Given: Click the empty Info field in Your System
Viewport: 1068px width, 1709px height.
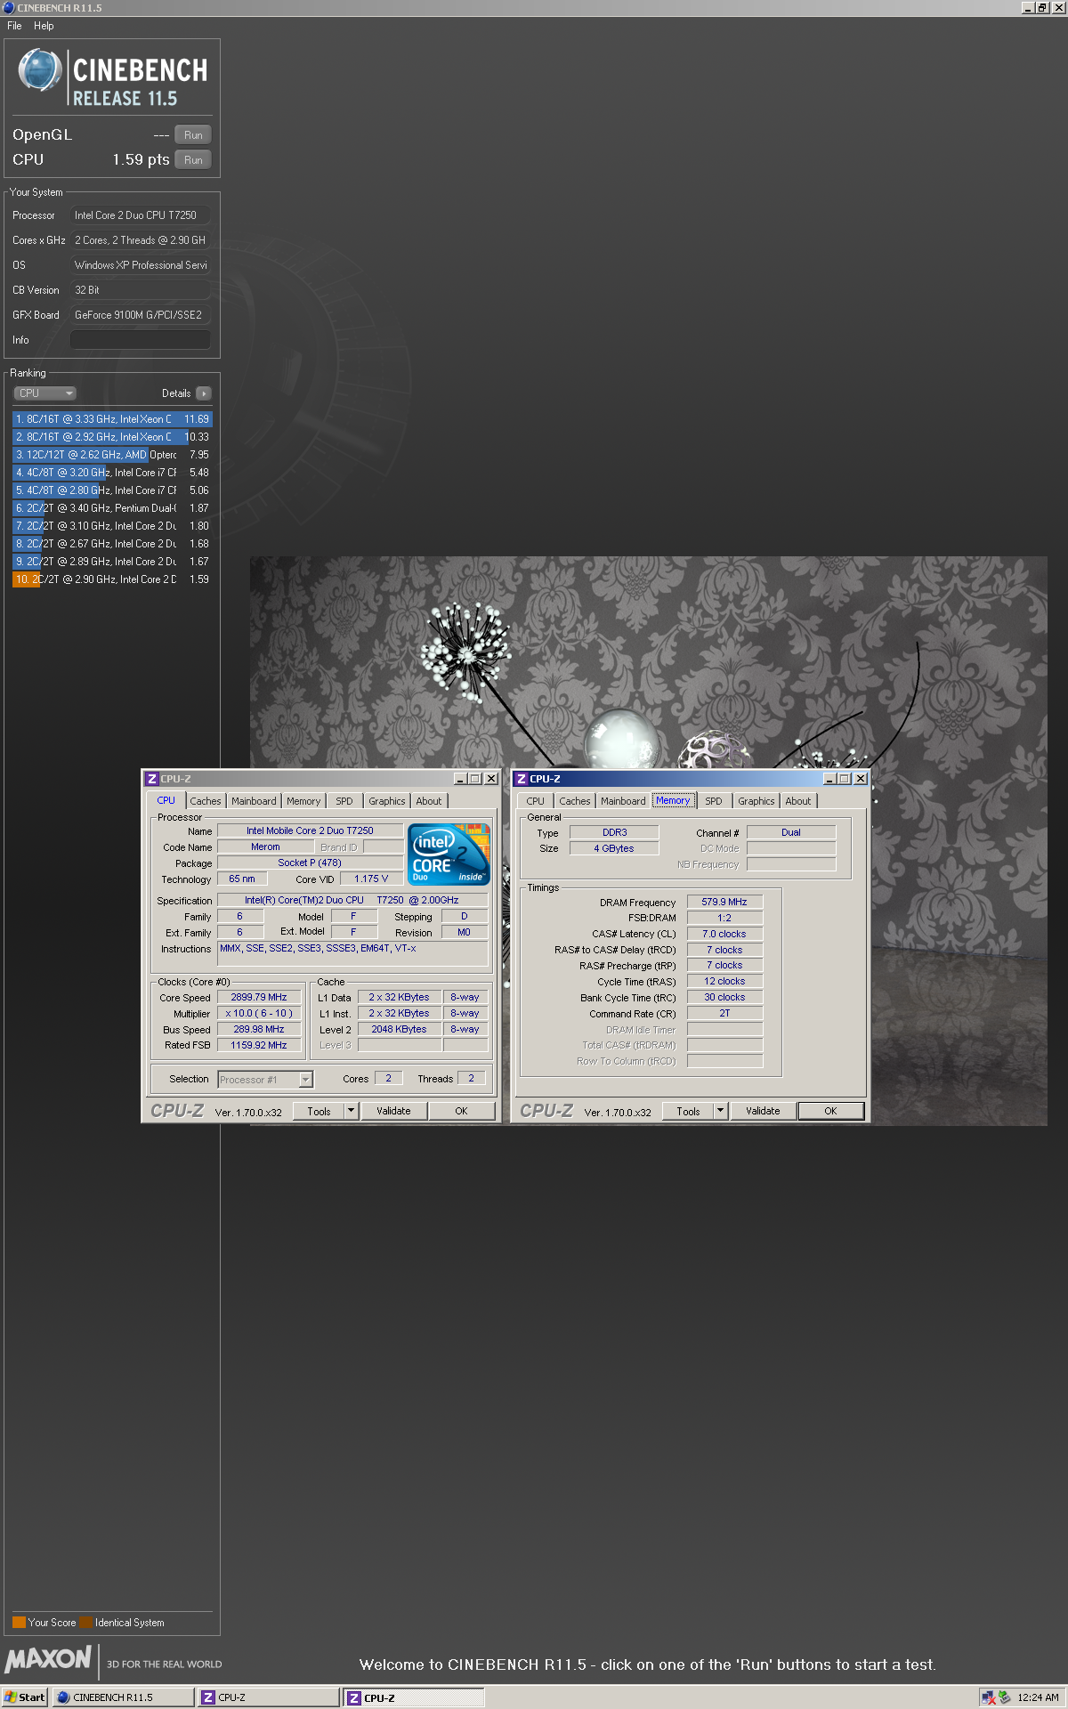Looking at the screenshot, I should coord(141,340).
